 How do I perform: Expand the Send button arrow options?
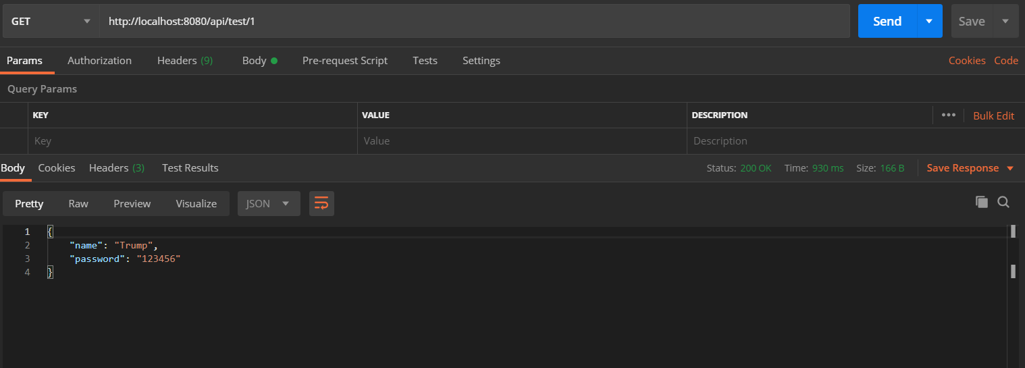[x=929, y=21]
